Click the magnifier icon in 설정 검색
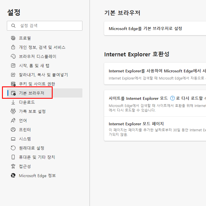The image size is (206, 206). [13, 26]
